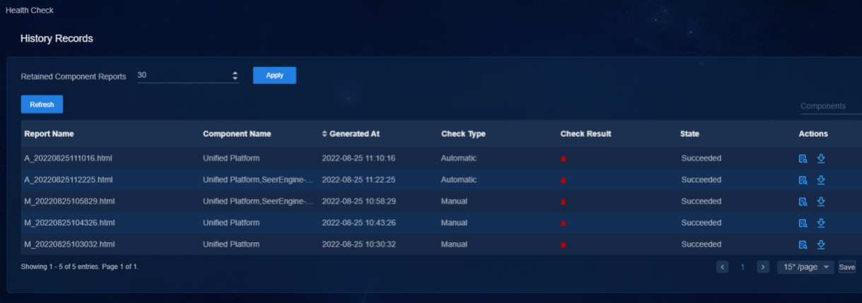Select report name M_20220825105829.html

pyautogui.click(x=69, y=201)
